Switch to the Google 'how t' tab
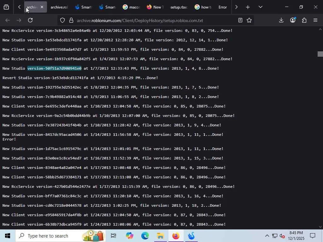The height and width of the screenshot is (242, 323). click(x=203, y=7)
